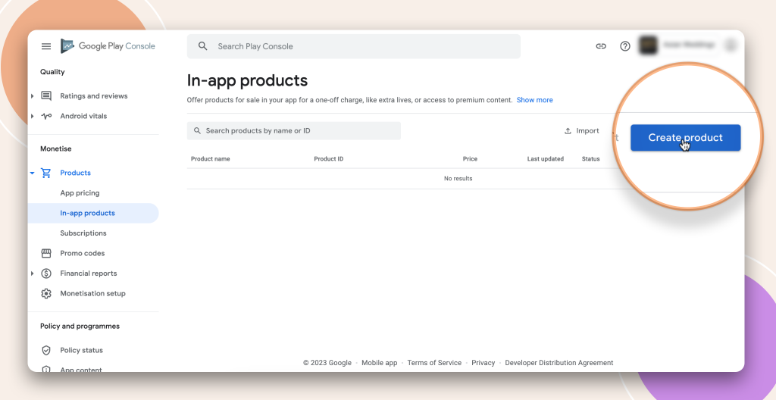The image size is (776, 400).
Task: Open Ratings and reviews page
Action: (x=94, y=96)
